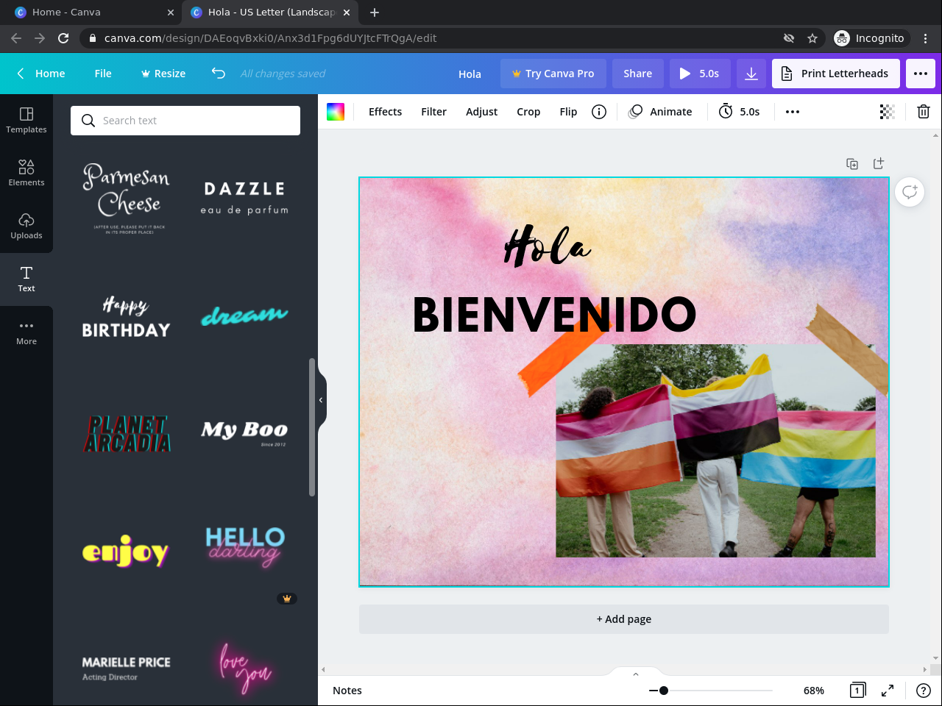This screenshot has height=706, width=942.
Task: Open the Flip options
Action: pyautogui.click(x=568, y=112)
